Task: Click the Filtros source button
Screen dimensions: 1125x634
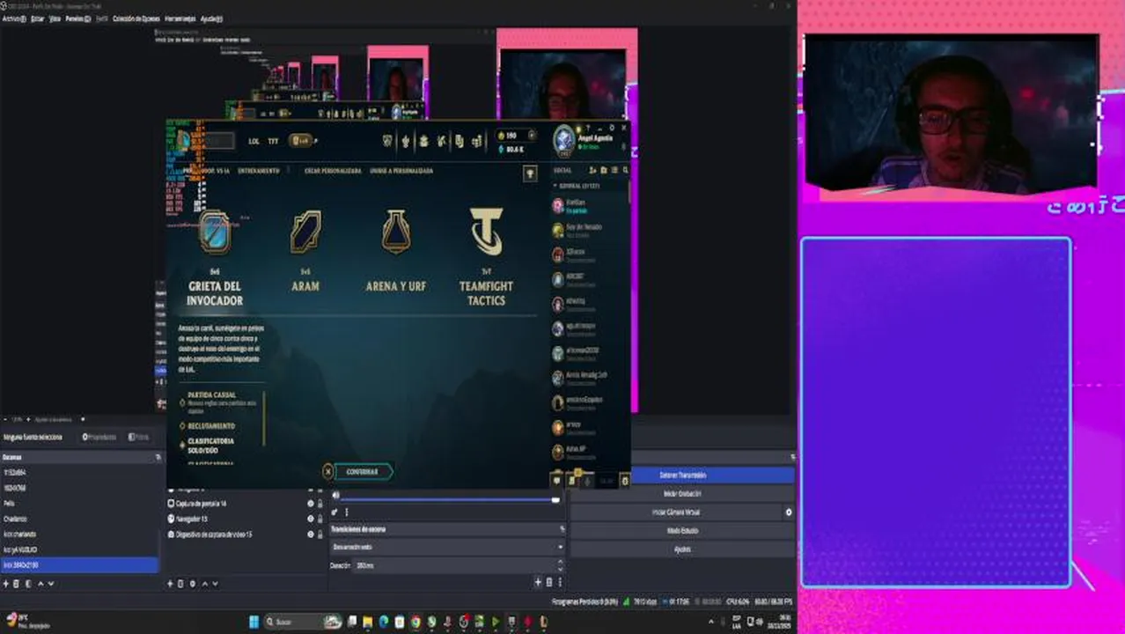Action: coord(138,437)
